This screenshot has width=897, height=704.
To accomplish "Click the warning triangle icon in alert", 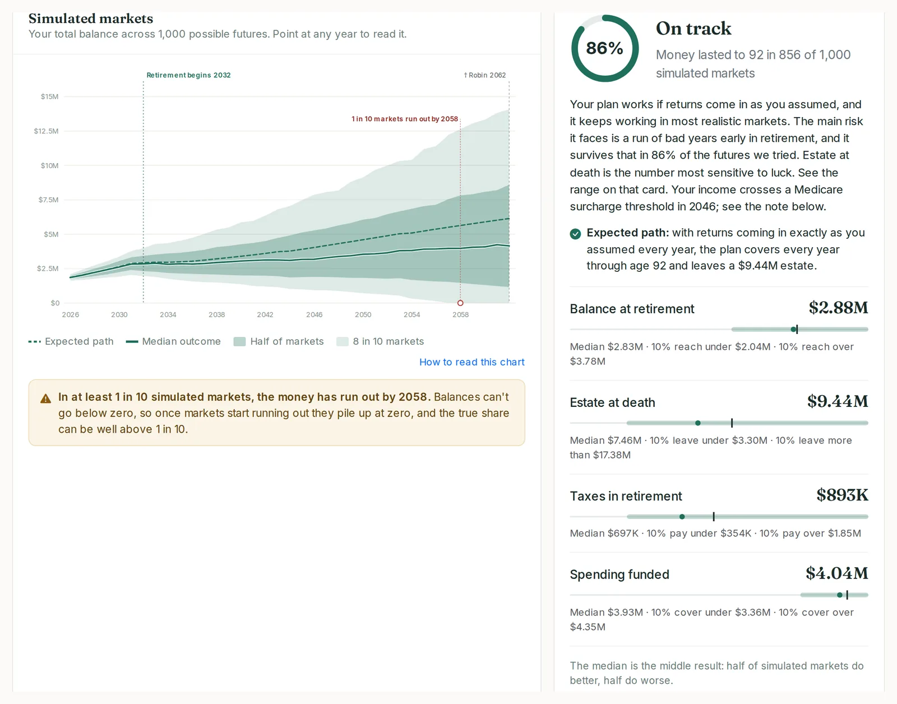I will [46, 399].
